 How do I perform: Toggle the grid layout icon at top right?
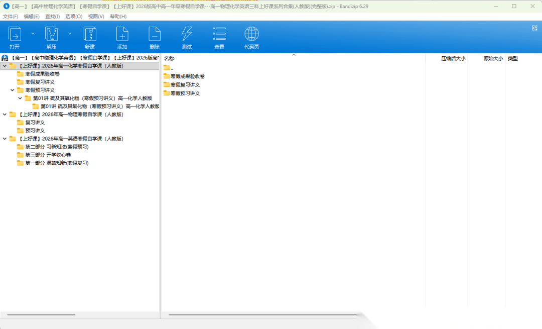[534, 28]
